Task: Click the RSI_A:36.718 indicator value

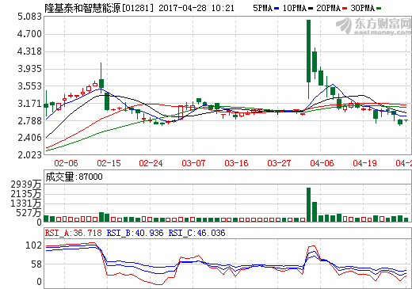Action: 73,233
